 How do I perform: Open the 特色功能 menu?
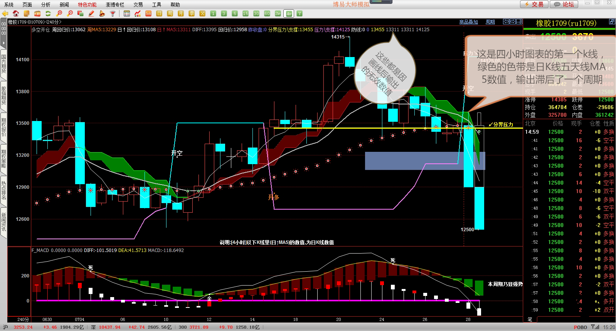coord(87,5)
